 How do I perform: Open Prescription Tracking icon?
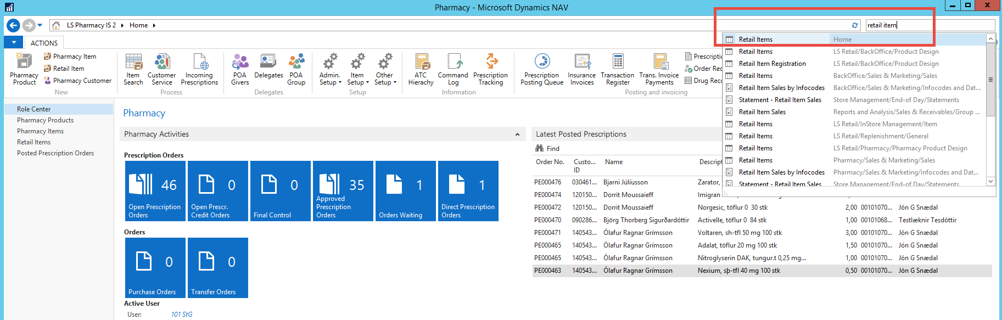[490, 69]
